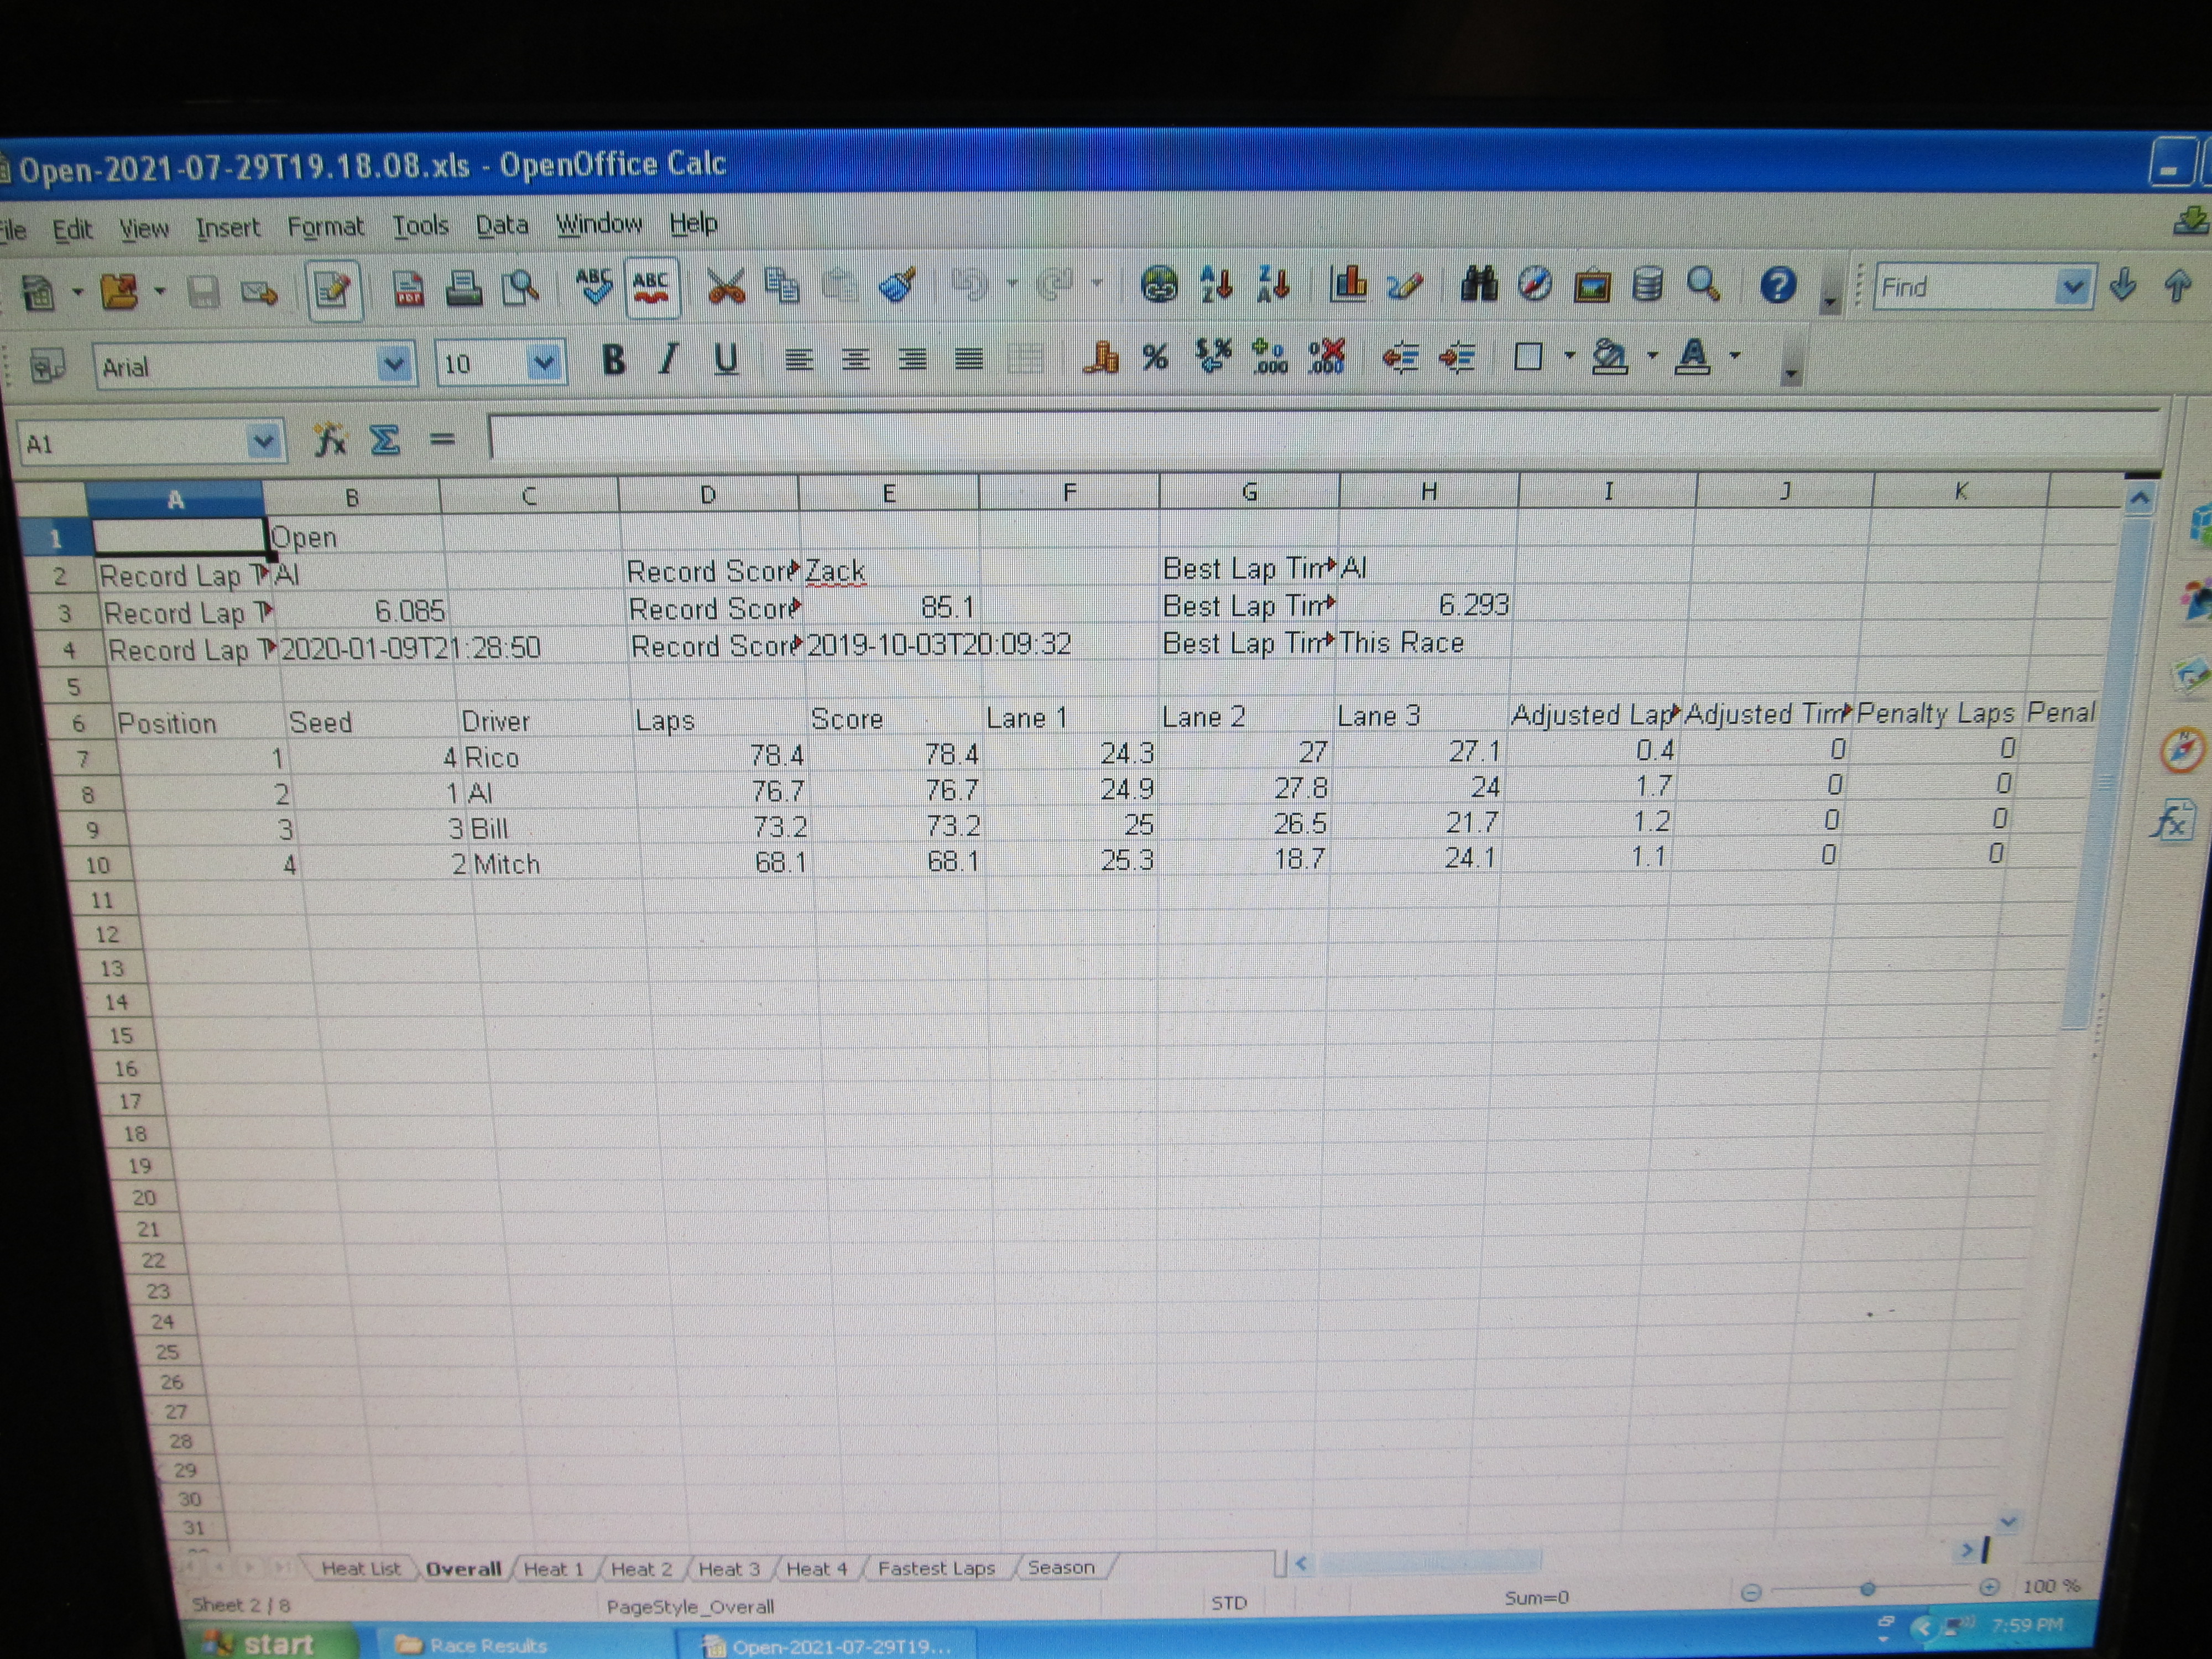Switch to Heat 1 sheet tab
This screenshot has height=1659, width=2212.
(x=553, y=1568)
